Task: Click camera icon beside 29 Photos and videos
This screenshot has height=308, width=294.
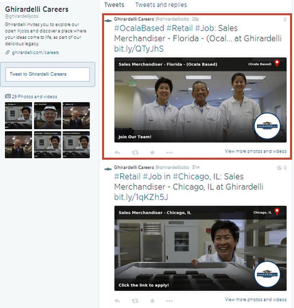Action: pyautogui.click(x=8, y=96)
